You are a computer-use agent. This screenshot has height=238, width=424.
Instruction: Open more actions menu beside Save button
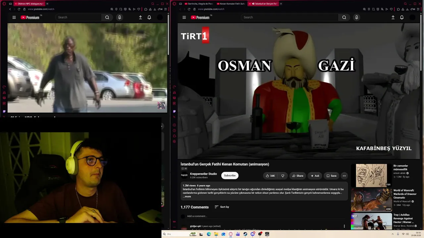click(344, 176)
